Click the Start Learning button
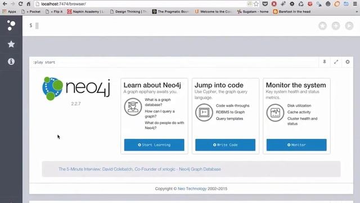The image size is (360, 203). [154, 145]
